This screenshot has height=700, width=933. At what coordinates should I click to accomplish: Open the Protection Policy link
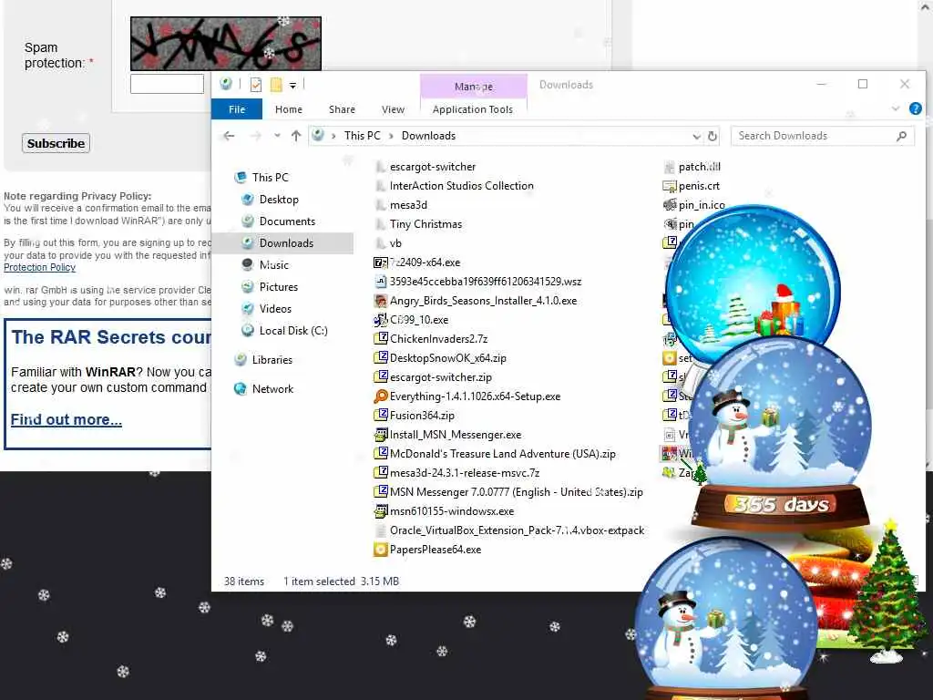tap(40, 267)
